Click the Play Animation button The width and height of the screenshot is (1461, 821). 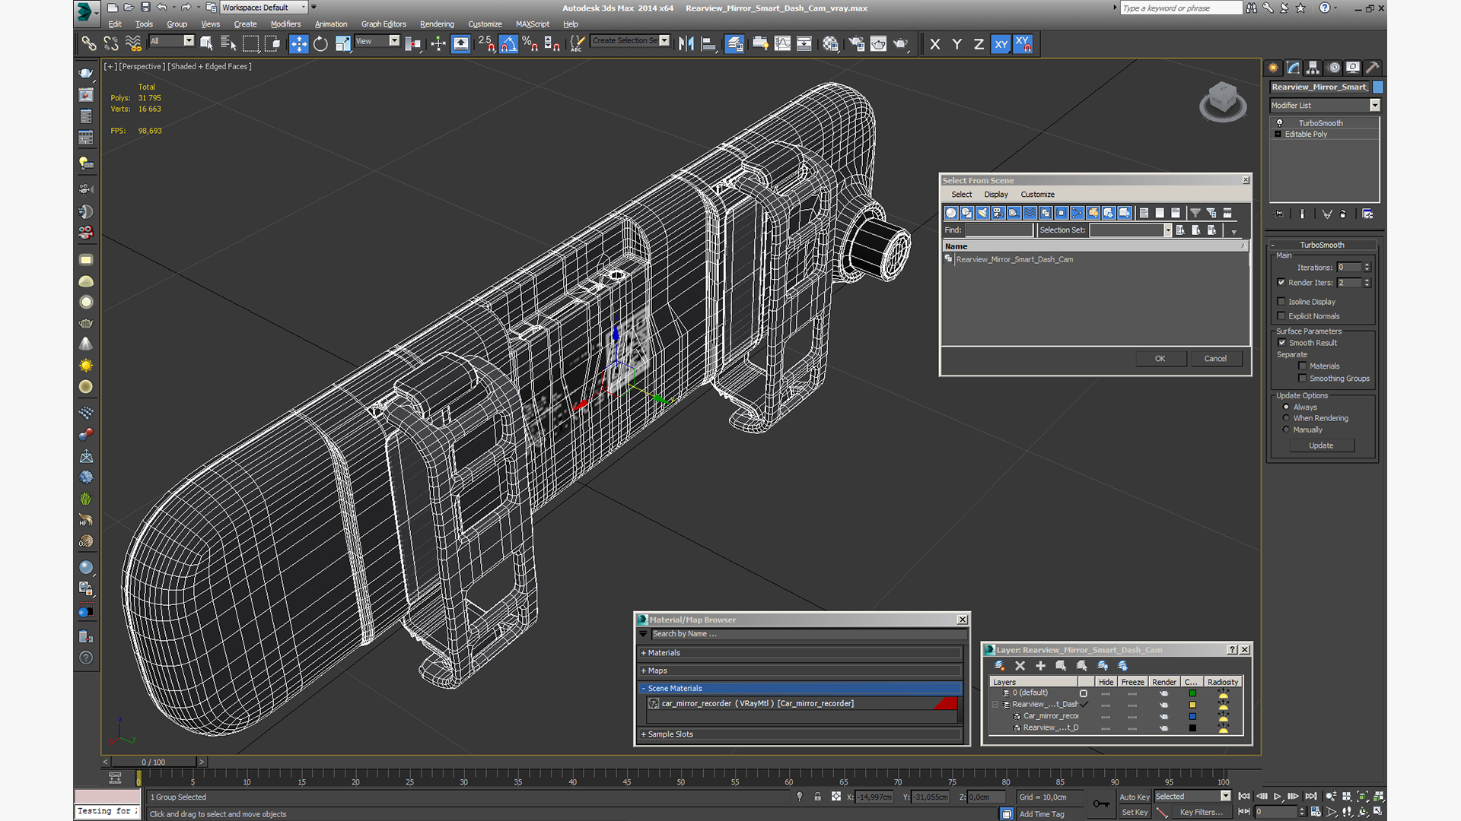pyautogui.click(x=1277, y=797)
